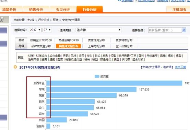Image resolution: width=190 pixels, height=130 pixels.
Task: Click the 波西米亚 chart bar
Action: [114, 83]
